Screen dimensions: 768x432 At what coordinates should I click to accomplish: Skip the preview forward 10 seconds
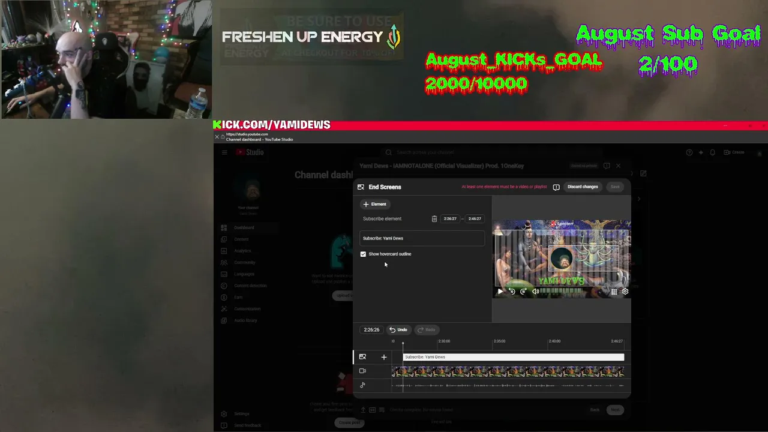tap(523, 292)
